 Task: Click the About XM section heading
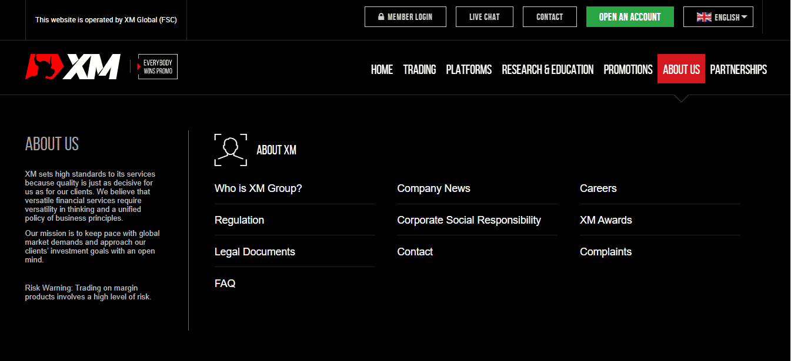(276, 150)
